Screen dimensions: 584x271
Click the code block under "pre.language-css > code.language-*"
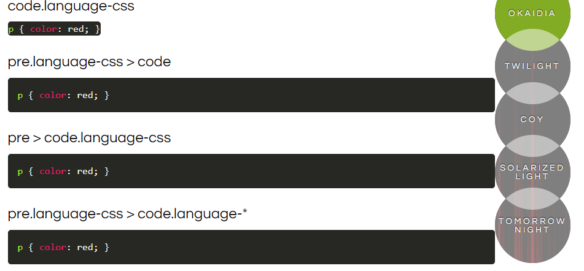251,247
